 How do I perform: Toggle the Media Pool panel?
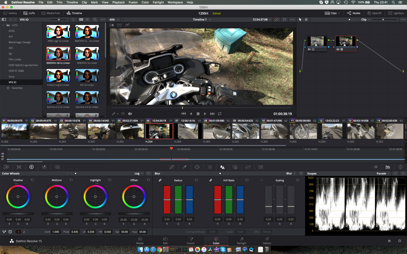(51, 13)
